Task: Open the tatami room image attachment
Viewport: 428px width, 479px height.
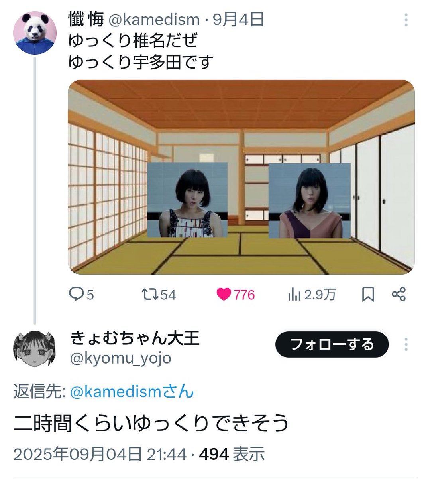Action: [x=241, y=177]
